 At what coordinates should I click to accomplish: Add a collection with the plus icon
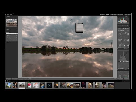pos(17,42)
